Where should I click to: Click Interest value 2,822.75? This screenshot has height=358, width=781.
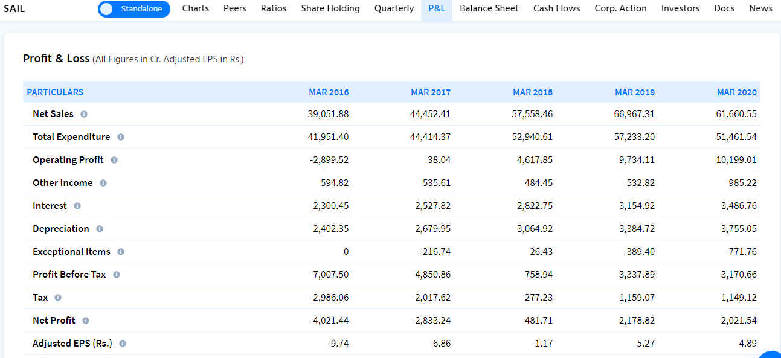pos(535,206)
